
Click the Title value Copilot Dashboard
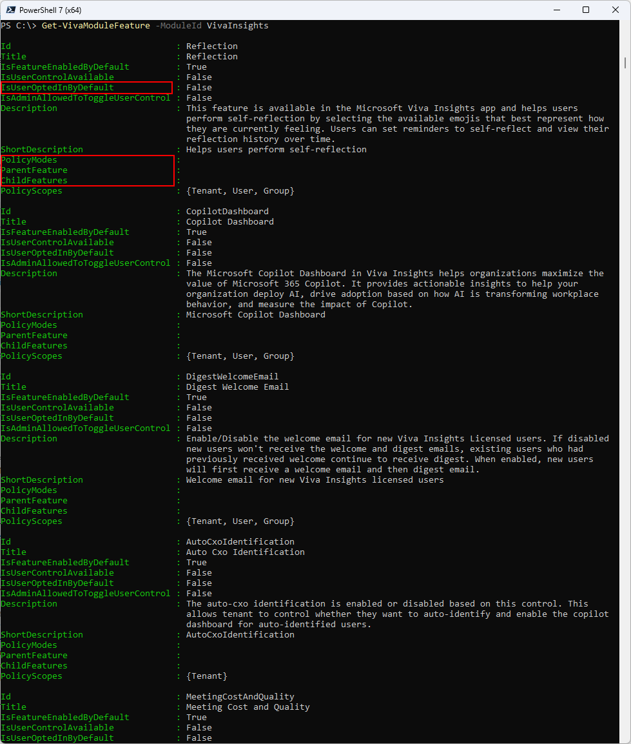coord(230,221)
